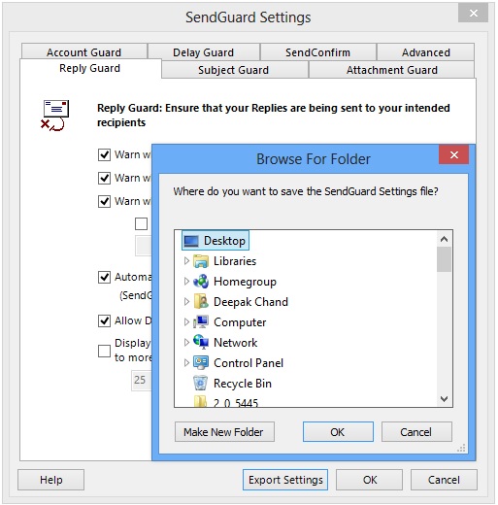
Task: Uncheck the first Warn checkbox
Action: [x=104, y=154]
